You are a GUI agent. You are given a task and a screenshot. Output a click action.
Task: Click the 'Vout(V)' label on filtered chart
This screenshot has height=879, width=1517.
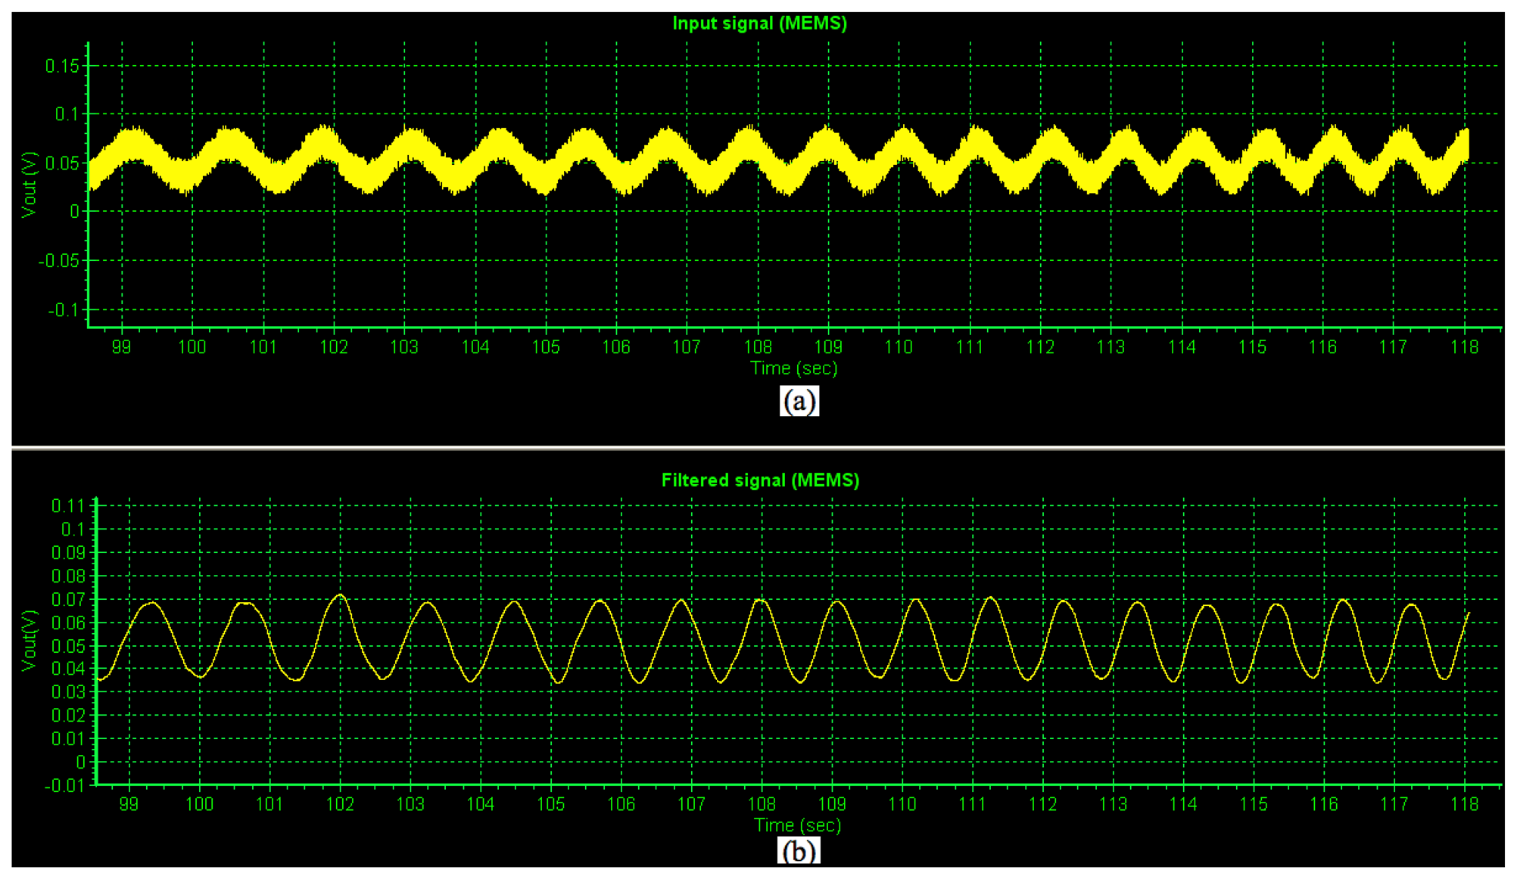coord(29,640)
